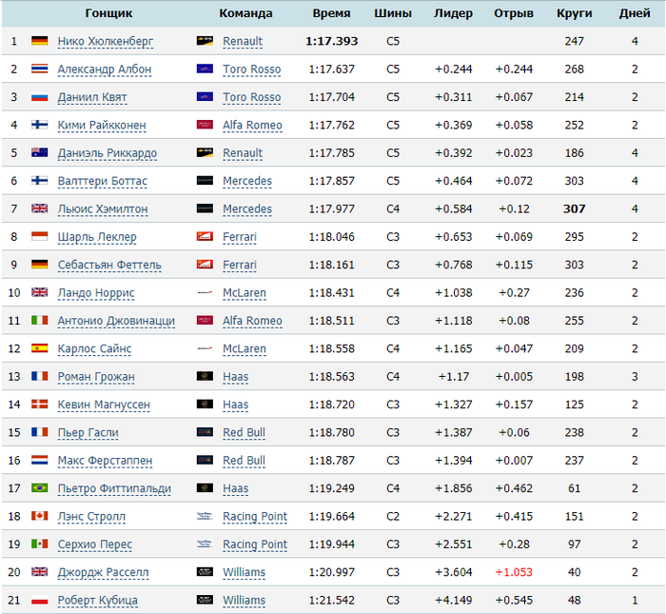The image size is (666, 614).
Task: Open the Williams link in Роберт Кубица's row
Action: coord(244,601)
